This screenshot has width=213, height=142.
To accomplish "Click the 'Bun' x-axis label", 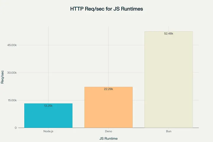I will [169, 131].
